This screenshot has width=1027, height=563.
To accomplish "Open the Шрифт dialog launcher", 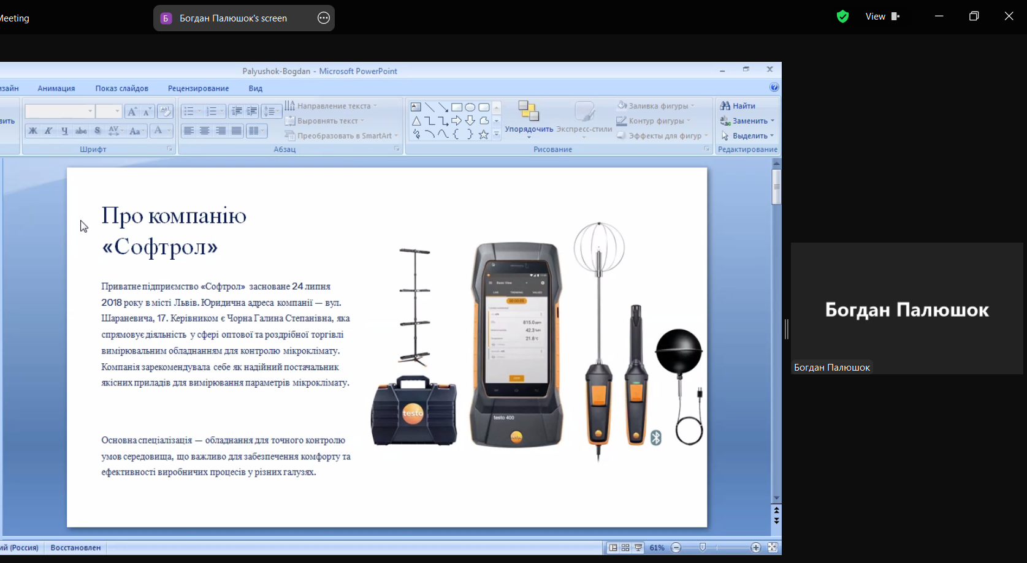I will [170, 149].
